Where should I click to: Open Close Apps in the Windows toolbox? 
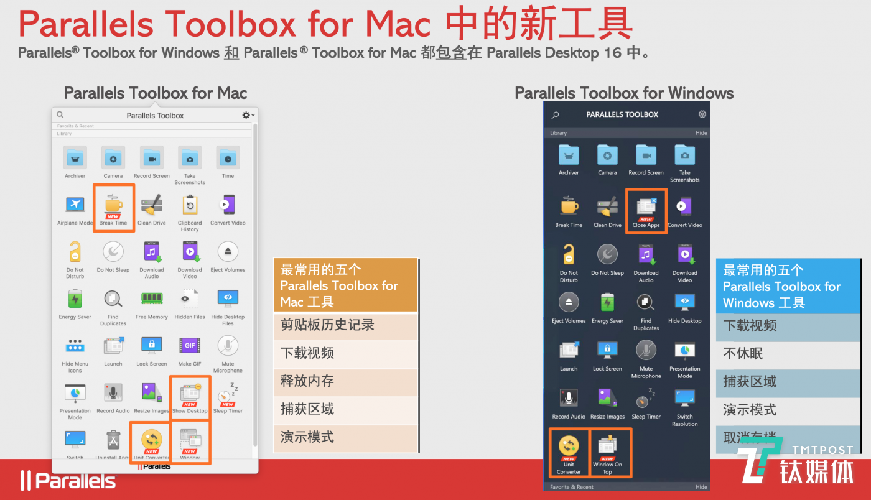pos(646,211)
